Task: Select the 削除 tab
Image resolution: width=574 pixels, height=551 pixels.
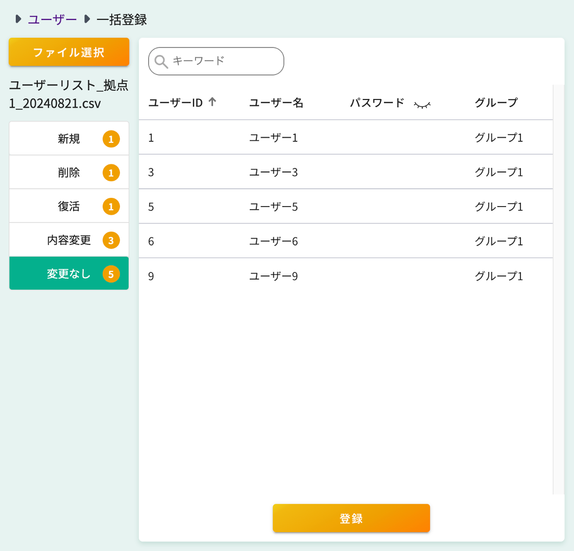Action: (x=69, y=172)
